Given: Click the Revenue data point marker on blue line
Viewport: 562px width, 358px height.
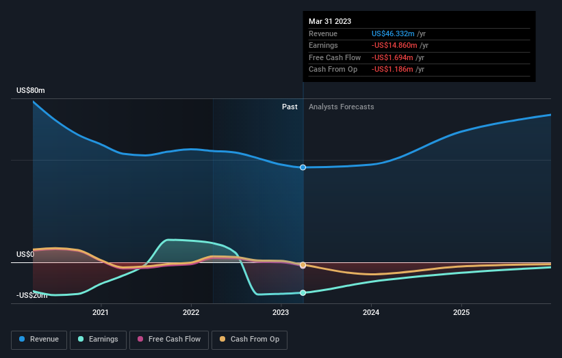Looking at the screenshot, I should tap(303, 167).
